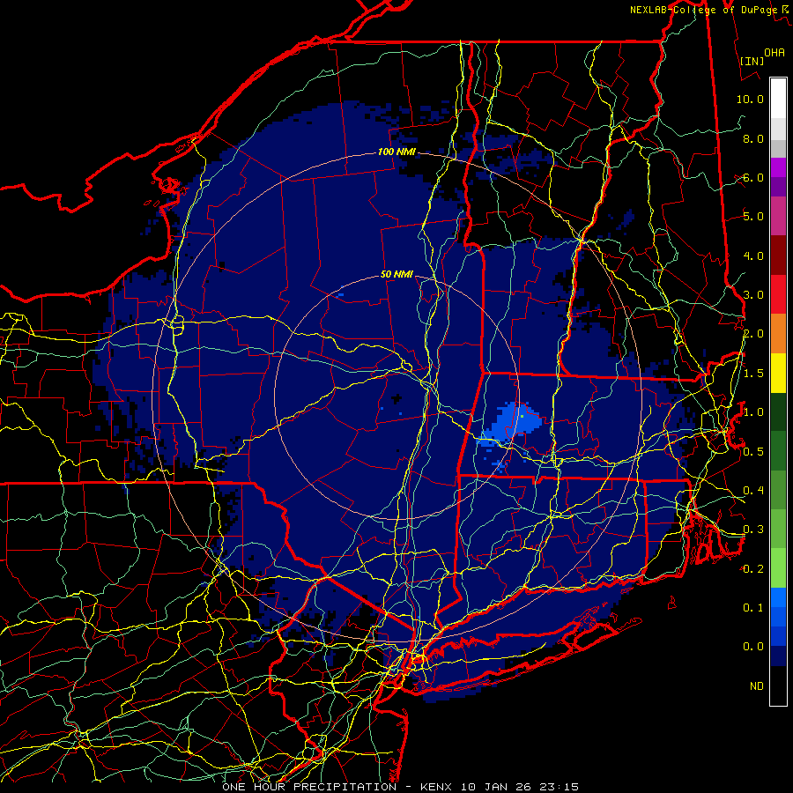This screenshot has width=793, height=793.
Task: Select the 4.0 legend value
Action: [x=753, y=256]
